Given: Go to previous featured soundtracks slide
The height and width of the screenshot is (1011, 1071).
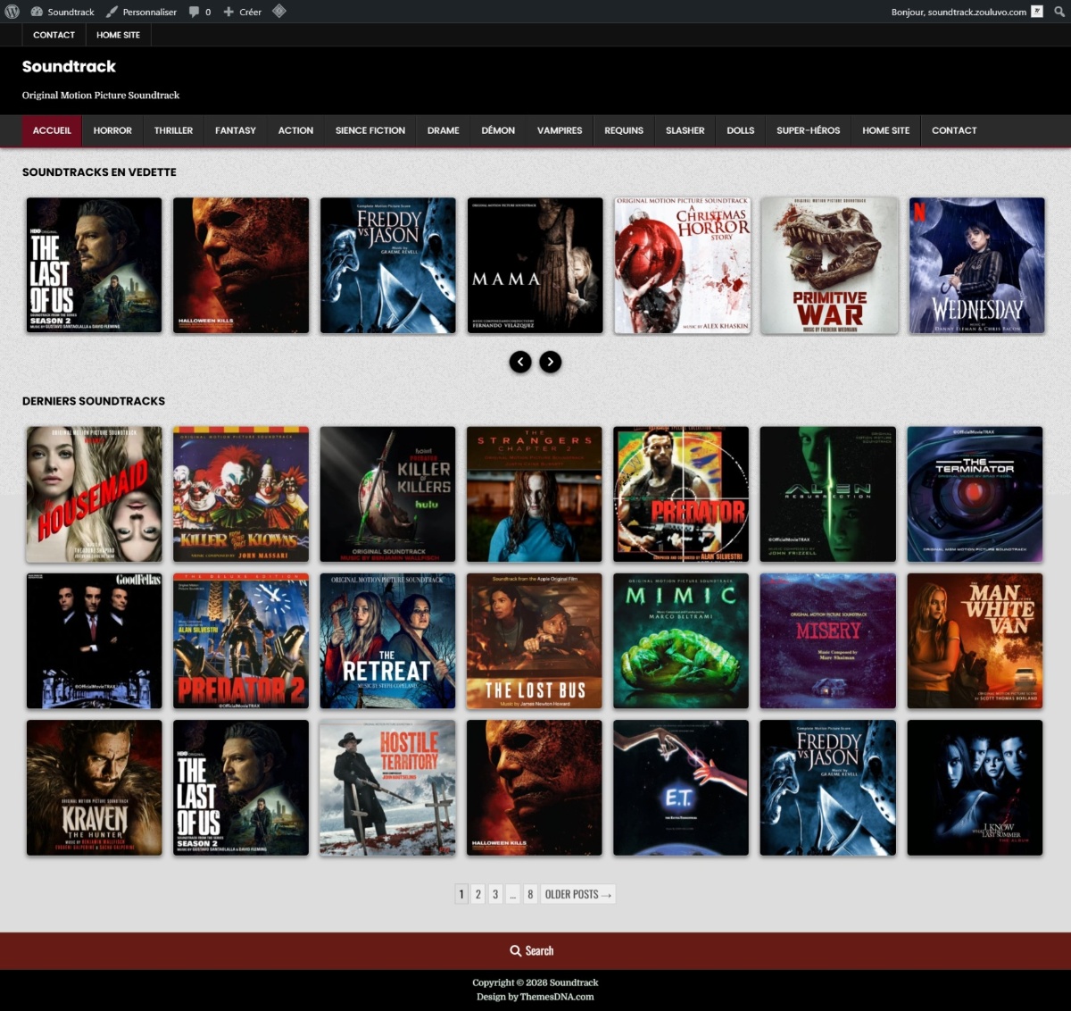Looking at the screenshot, I should [520, 362].
